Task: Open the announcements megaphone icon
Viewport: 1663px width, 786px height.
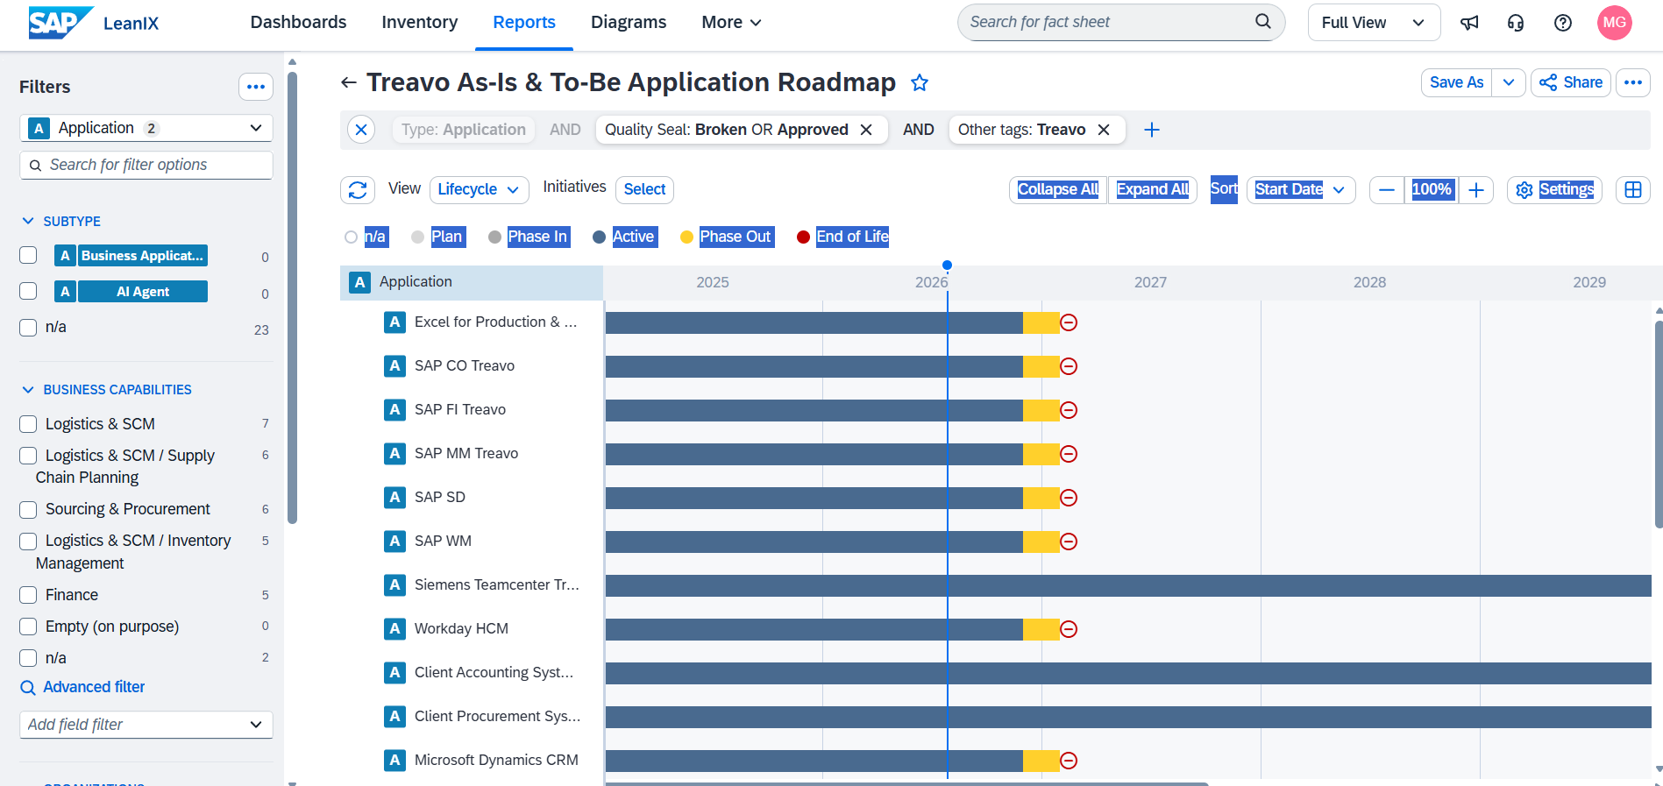Action: [1469, 23]
